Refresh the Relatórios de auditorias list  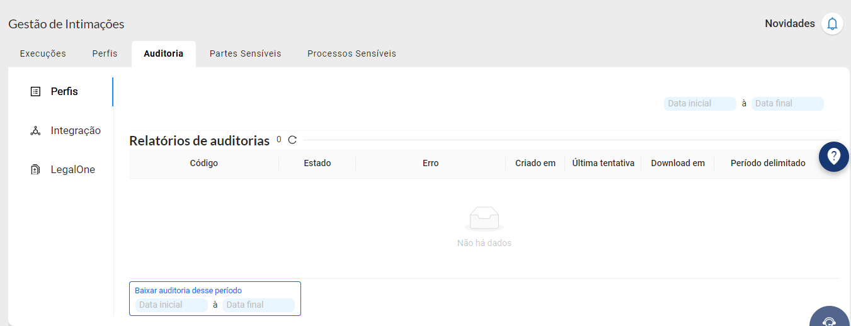pyautogui.click(x=292, y=140)
